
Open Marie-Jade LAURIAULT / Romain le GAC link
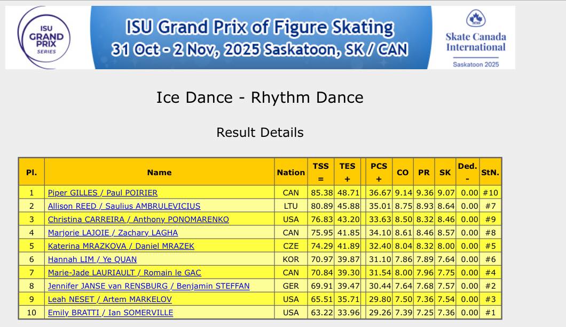(x=124, y=273)
